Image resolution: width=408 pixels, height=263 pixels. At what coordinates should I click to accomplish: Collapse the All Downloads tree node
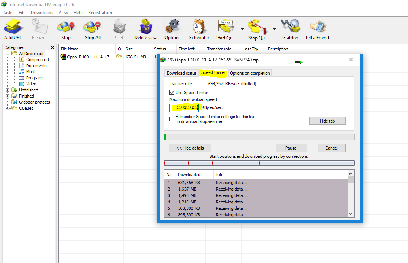(8, 54)
